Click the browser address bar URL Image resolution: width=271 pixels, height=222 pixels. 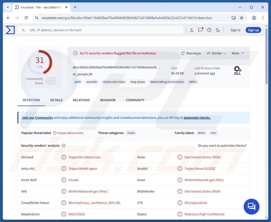[x=127, y=18]
